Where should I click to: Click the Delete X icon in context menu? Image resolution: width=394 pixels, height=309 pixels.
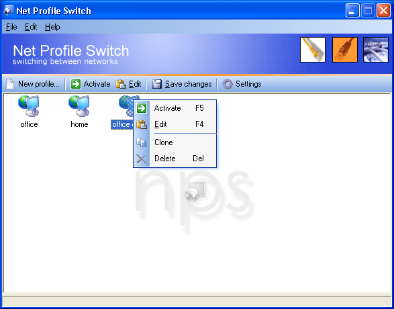[x=141, y=159]
